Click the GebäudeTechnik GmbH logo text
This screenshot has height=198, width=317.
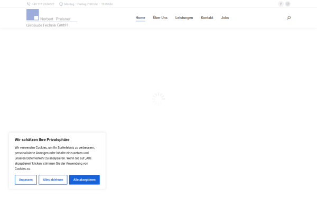(x=47, y=25)
